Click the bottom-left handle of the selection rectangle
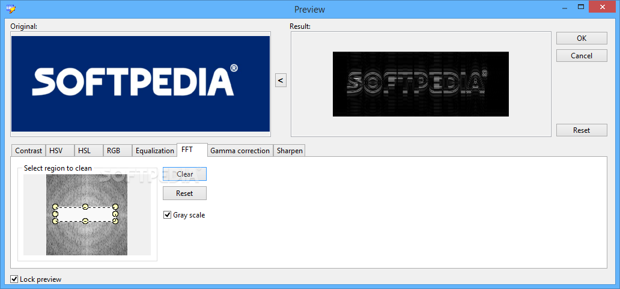The height and width of the screenshot is (289, 620). tap(55, 221)
